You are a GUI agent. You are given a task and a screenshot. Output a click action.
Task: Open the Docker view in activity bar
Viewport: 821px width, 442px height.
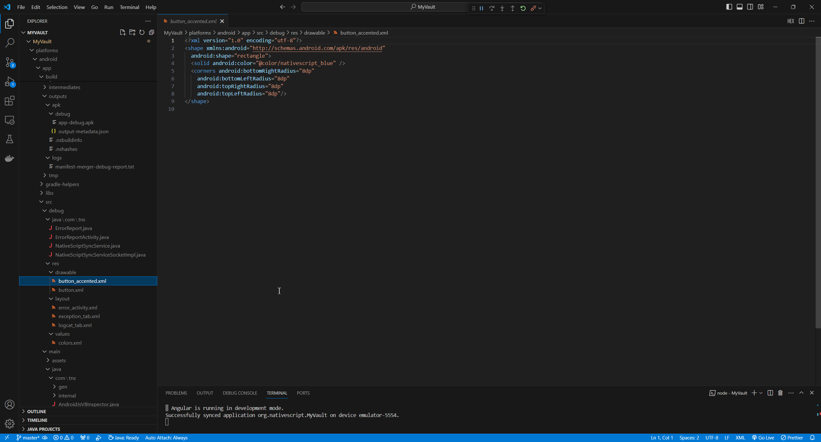click(x=10, y=158)
